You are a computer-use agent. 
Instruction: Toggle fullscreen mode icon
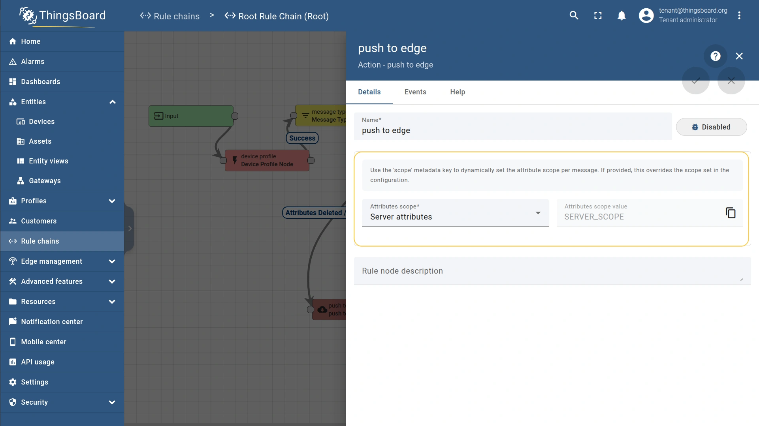point(598,15)
